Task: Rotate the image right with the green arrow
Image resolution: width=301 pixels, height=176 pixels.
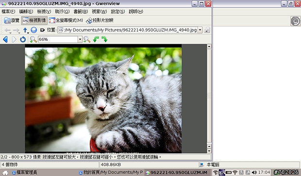Action: [104, 39]
